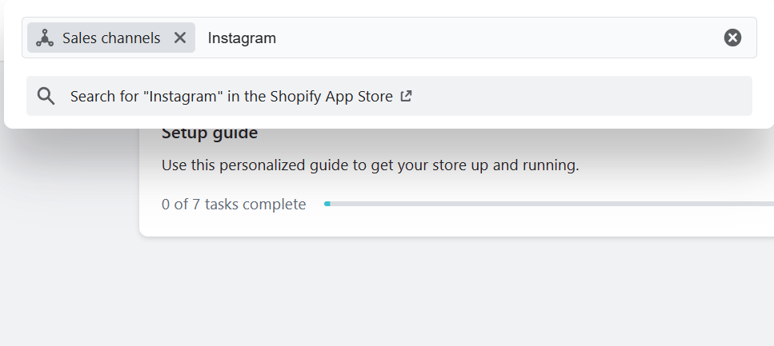Open the external link arrow icon
The width and height of the screenshot is (774, 346).
[x=406, y=96]
